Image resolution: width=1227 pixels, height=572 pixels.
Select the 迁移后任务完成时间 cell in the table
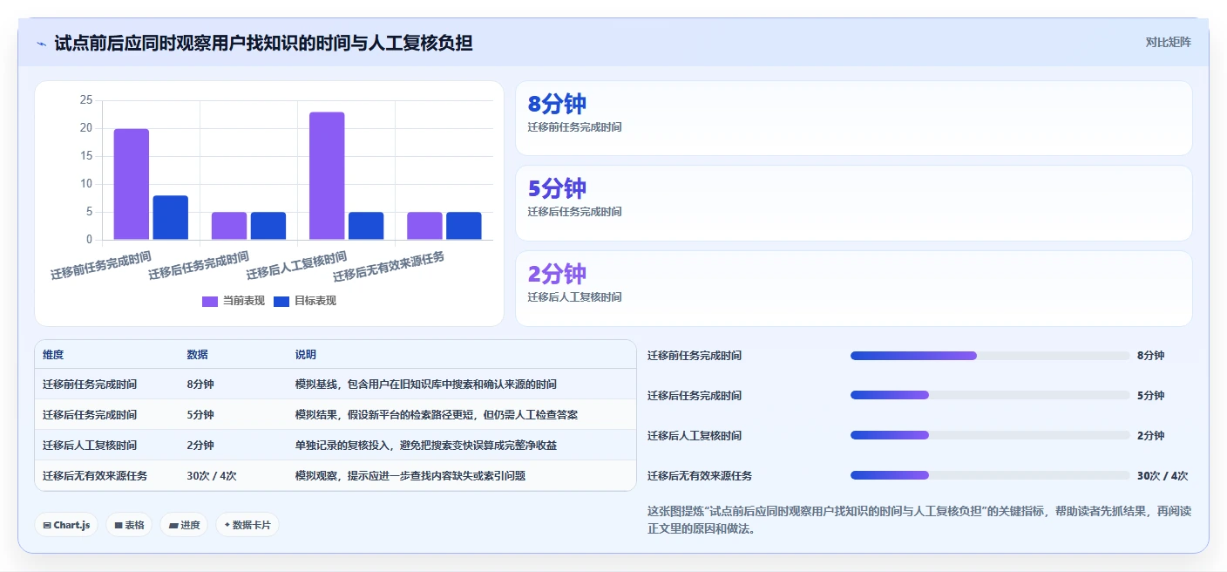(90, 415)
